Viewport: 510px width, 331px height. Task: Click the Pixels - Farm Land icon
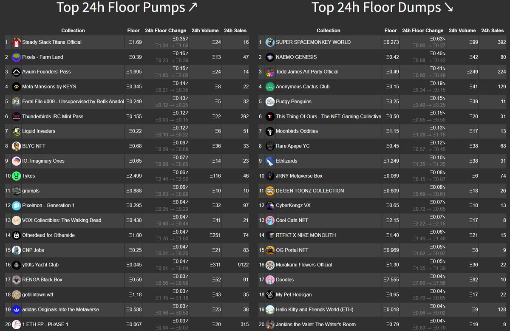click(16, 57)
